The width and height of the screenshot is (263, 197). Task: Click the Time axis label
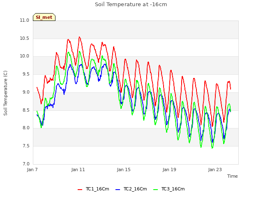(x=233, y=176)
